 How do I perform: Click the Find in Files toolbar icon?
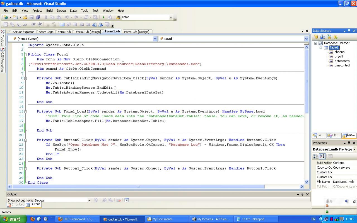pyautogui.click(x=118, y=17)
